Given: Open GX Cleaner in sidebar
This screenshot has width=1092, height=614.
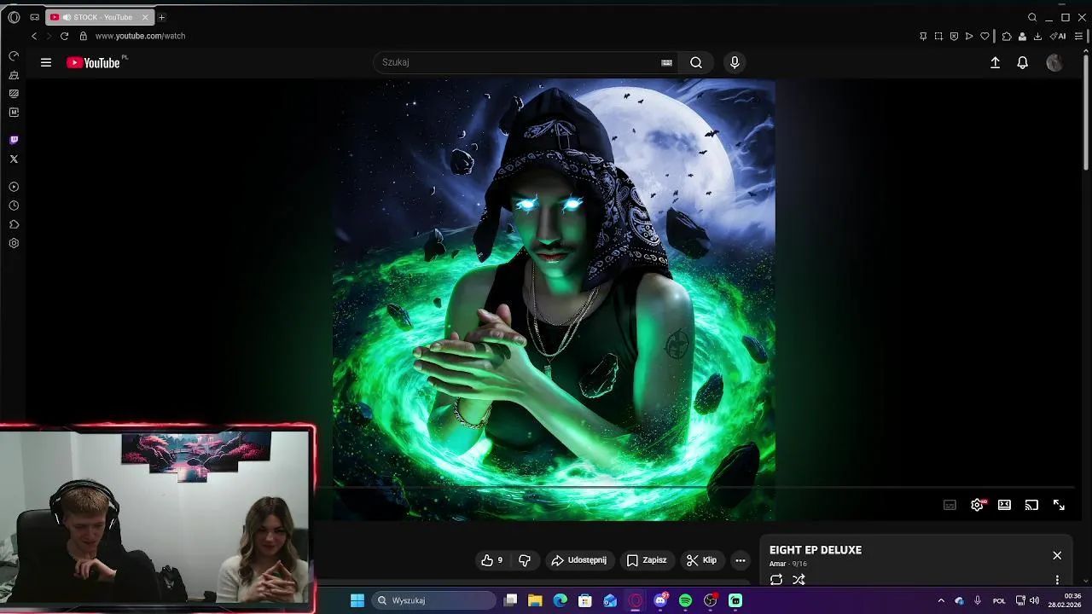Looking at the screenshot, I should click(14, 75).
